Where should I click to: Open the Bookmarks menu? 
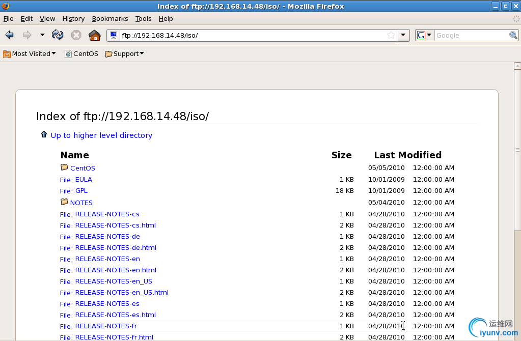[x=110, y=19]
